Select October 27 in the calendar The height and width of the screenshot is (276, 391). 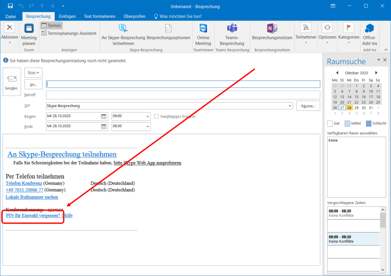click(342, 108)
